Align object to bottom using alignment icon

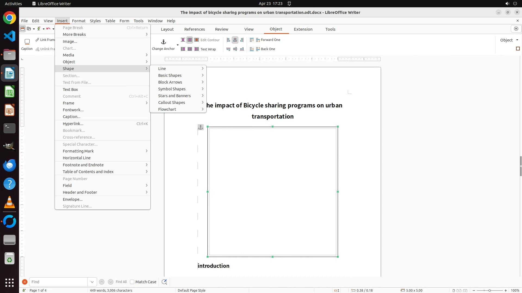point(242,49)
